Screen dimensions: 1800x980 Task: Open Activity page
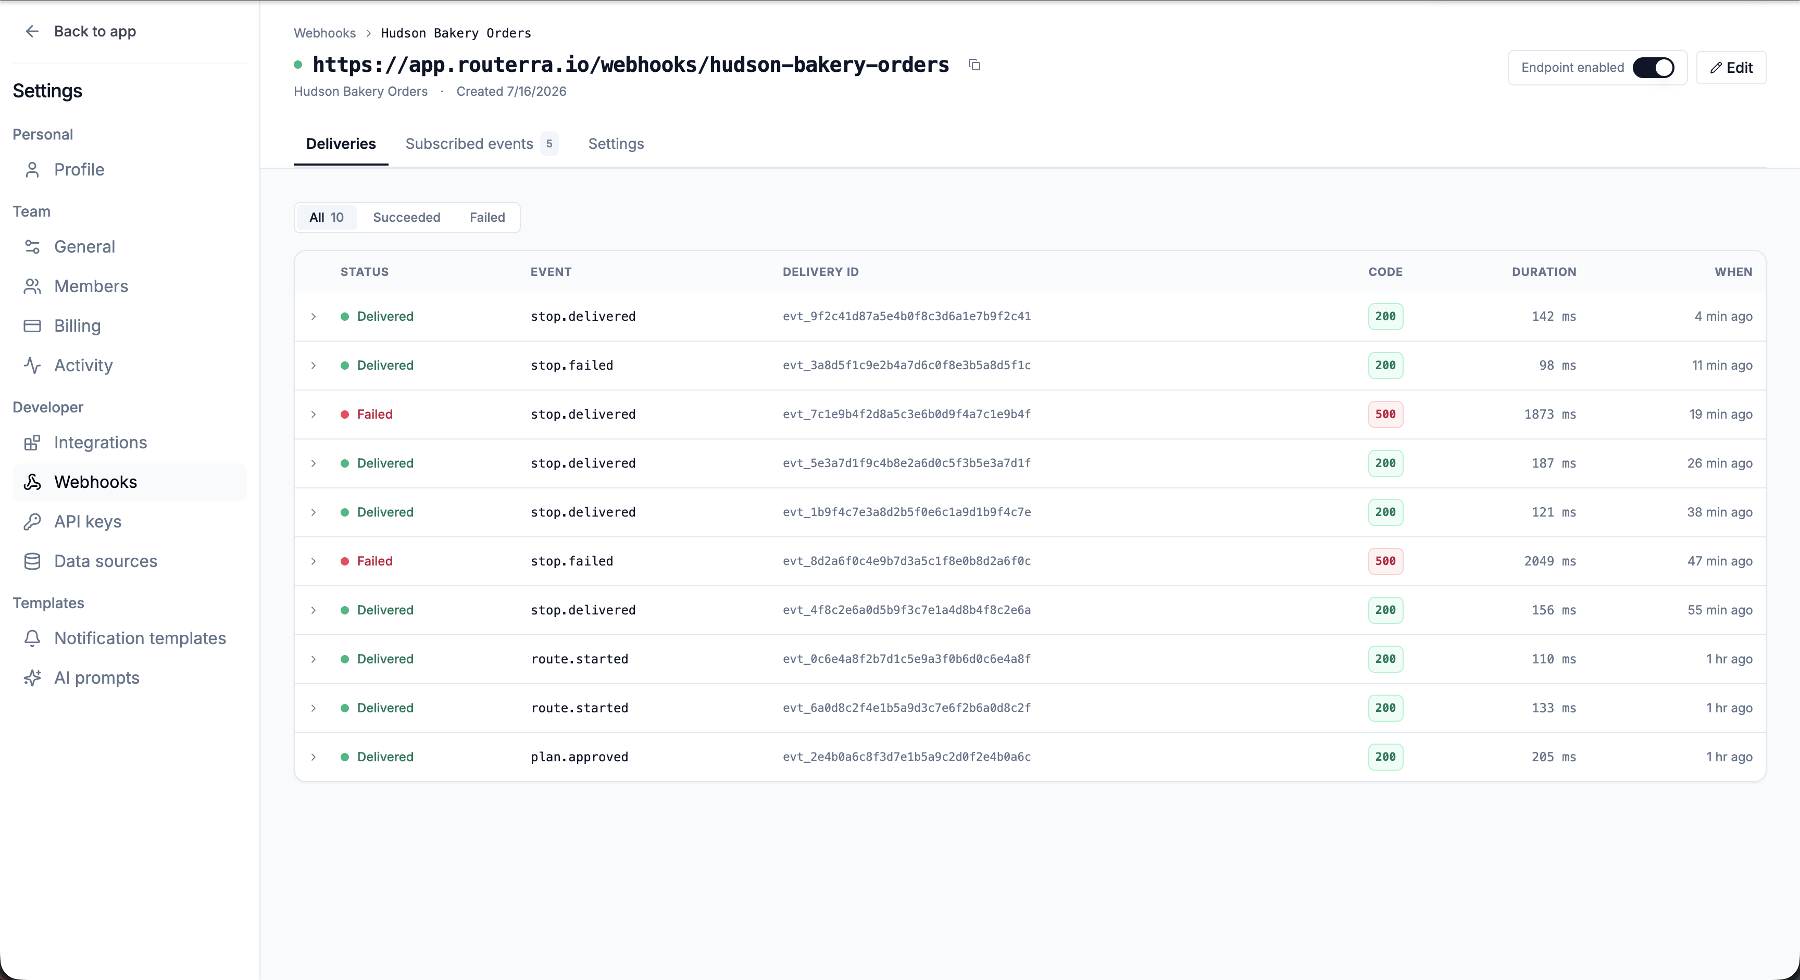pos(129,366)
